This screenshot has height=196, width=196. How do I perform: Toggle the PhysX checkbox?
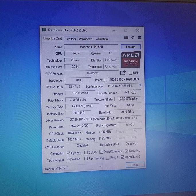(108, 158)
